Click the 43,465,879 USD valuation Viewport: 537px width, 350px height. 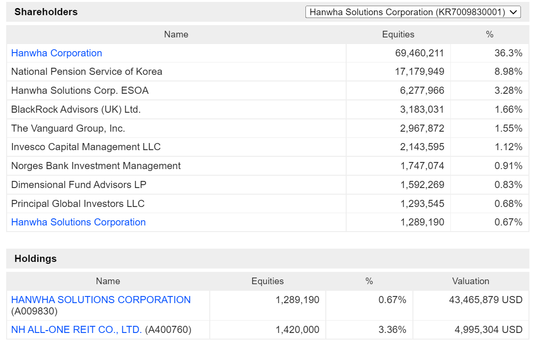click(486, 300)
